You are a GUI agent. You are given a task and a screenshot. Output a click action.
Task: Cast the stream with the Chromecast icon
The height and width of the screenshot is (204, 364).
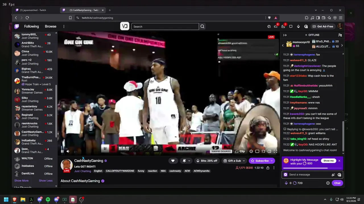tap(263, 151)
